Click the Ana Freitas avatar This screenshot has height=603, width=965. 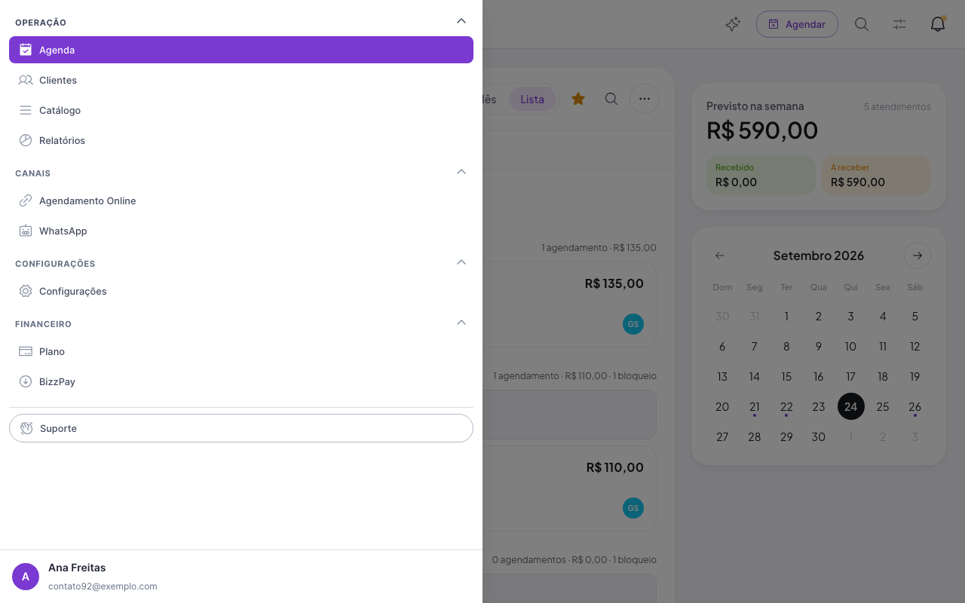(26, 577)
